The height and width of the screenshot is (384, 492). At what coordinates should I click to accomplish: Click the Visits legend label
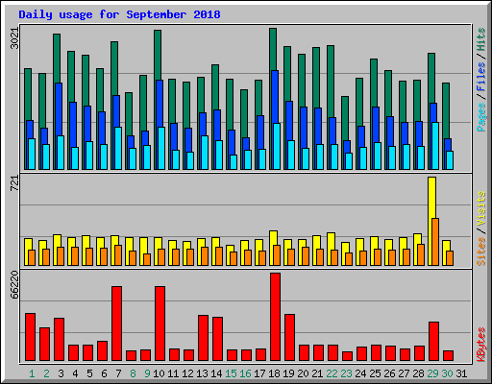click(481, 208)
